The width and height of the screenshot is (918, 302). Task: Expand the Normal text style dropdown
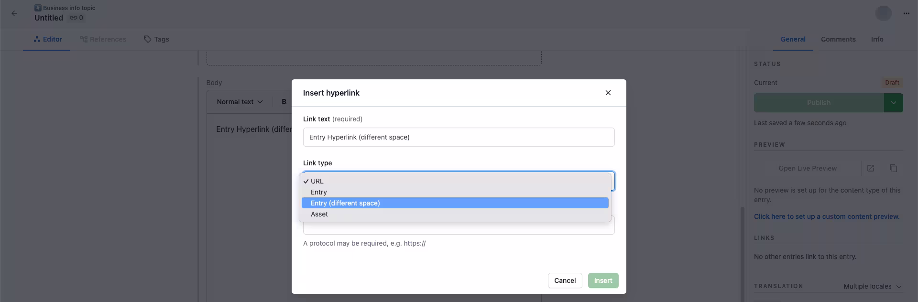pyautogui.click(x=240, y=102)
